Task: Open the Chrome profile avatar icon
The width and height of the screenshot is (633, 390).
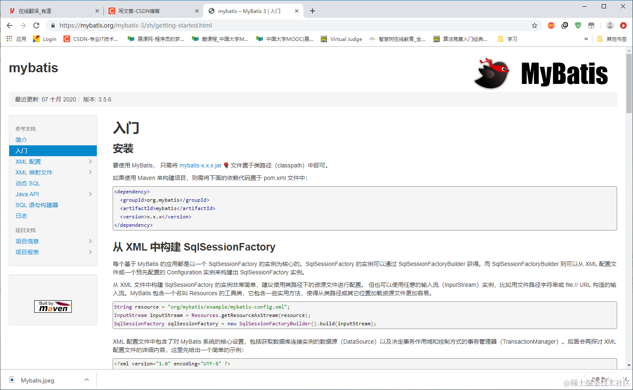Action: click(x=610, y=25)
